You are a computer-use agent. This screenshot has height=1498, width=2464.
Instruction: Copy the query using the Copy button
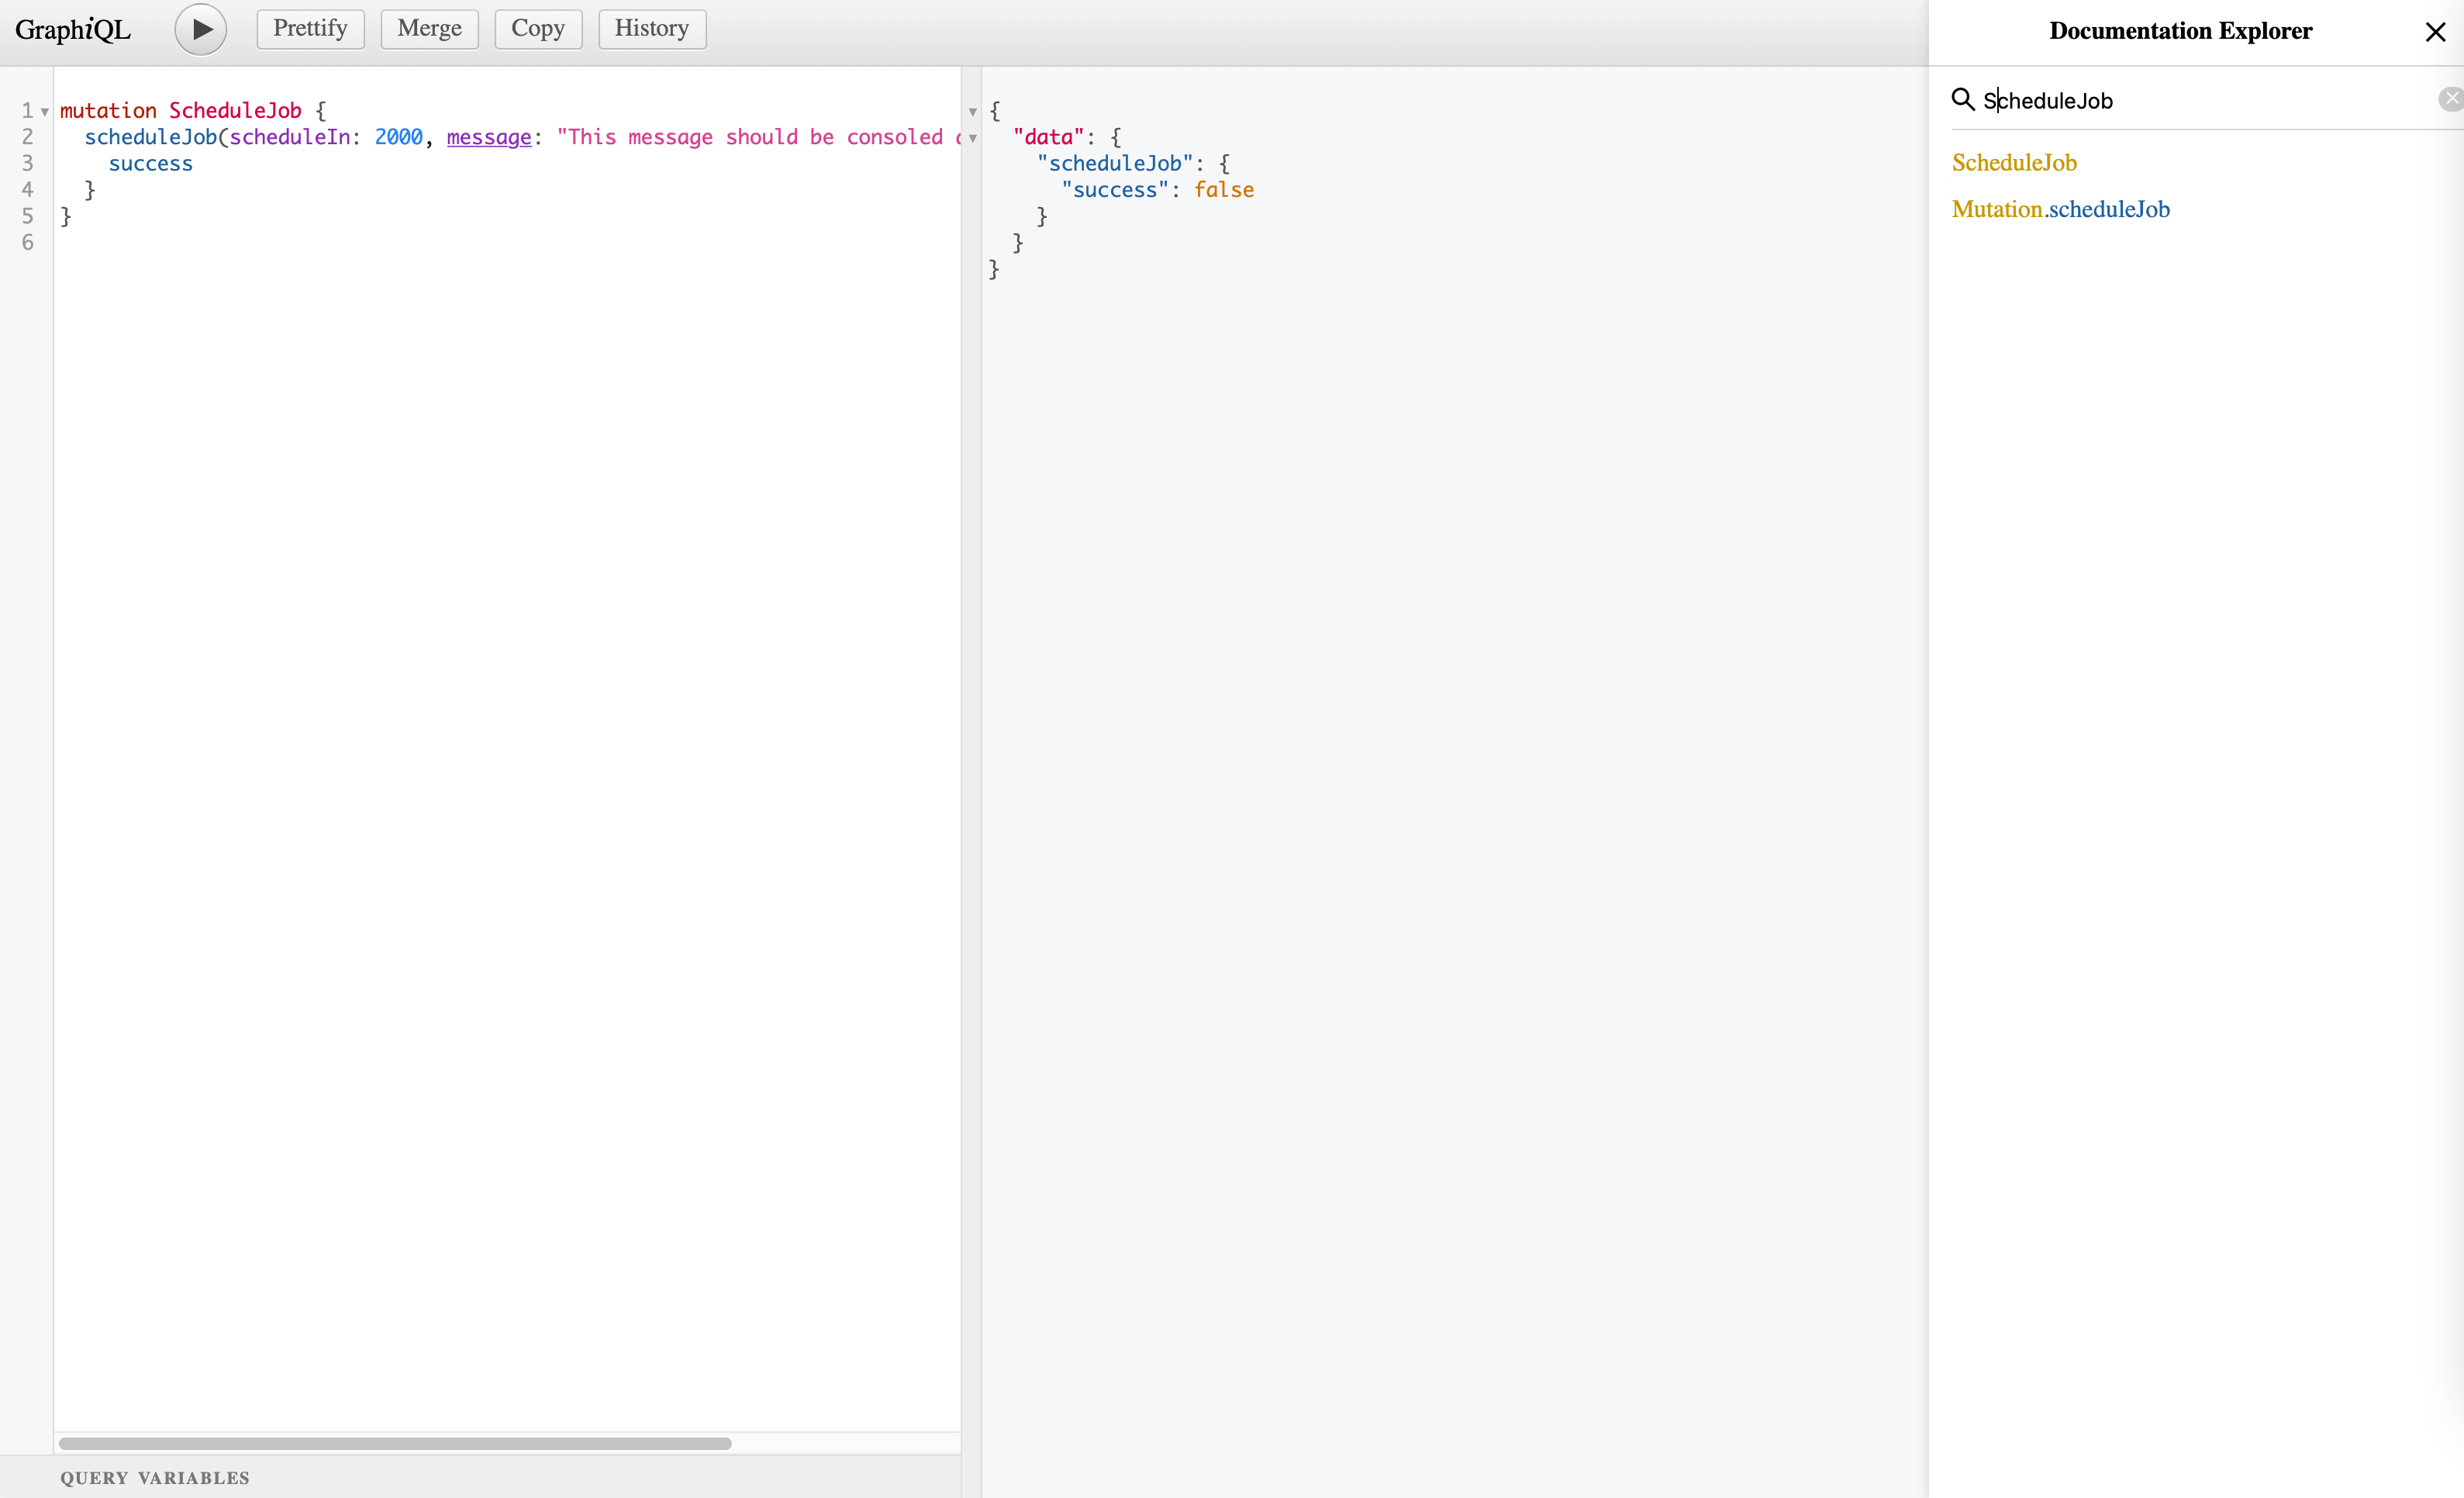tap(538, 29)
